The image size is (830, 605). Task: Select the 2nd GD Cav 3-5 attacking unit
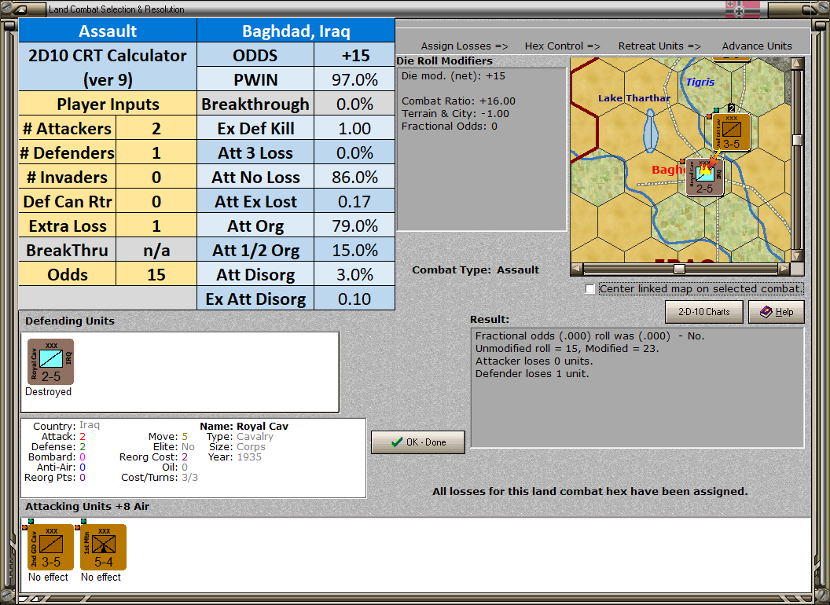pyautogui.click(x=51, y=547)
